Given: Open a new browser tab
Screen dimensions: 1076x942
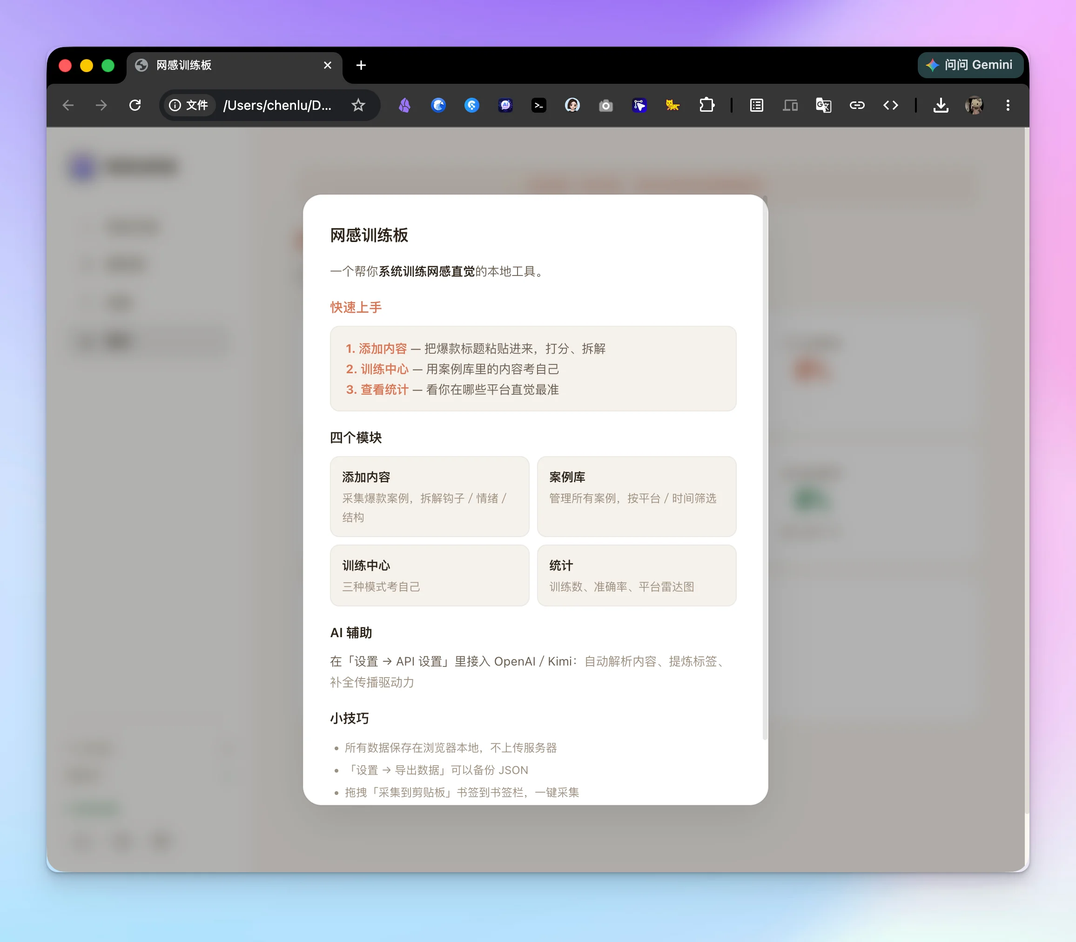Looking at the screenshot, I should (x=361, y=65).
